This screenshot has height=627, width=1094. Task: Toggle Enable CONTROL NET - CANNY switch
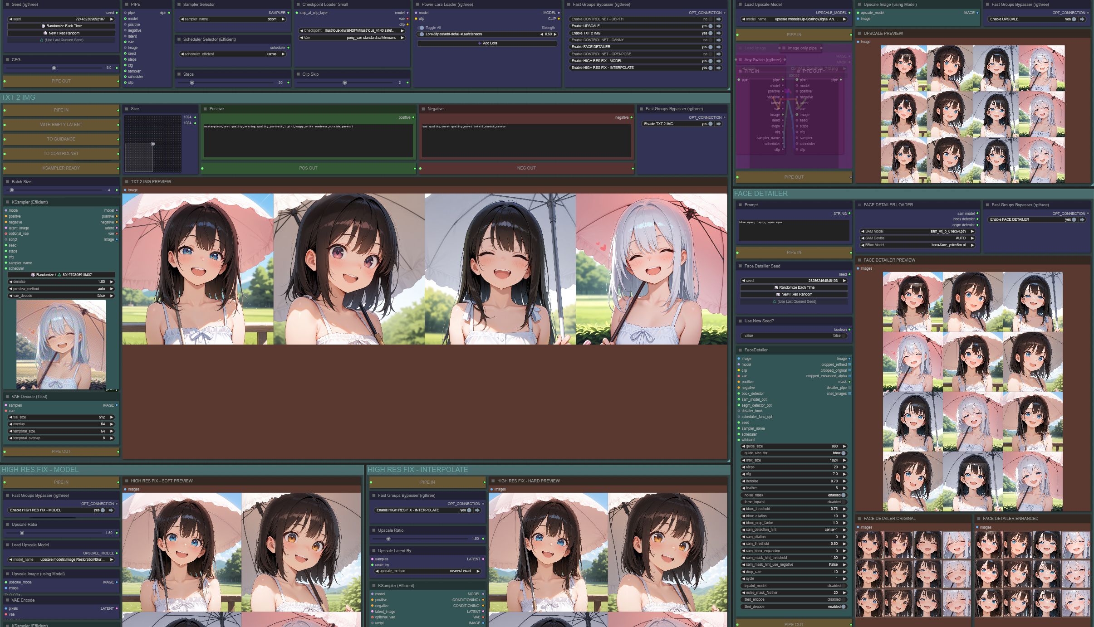(x=710, y=40)
